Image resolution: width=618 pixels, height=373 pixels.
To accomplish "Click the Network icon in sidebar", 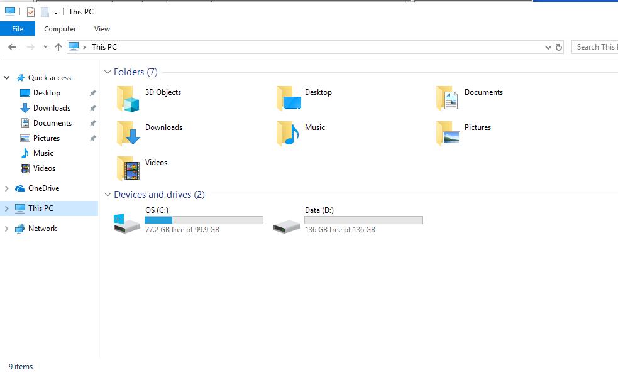I will point(20,229).
